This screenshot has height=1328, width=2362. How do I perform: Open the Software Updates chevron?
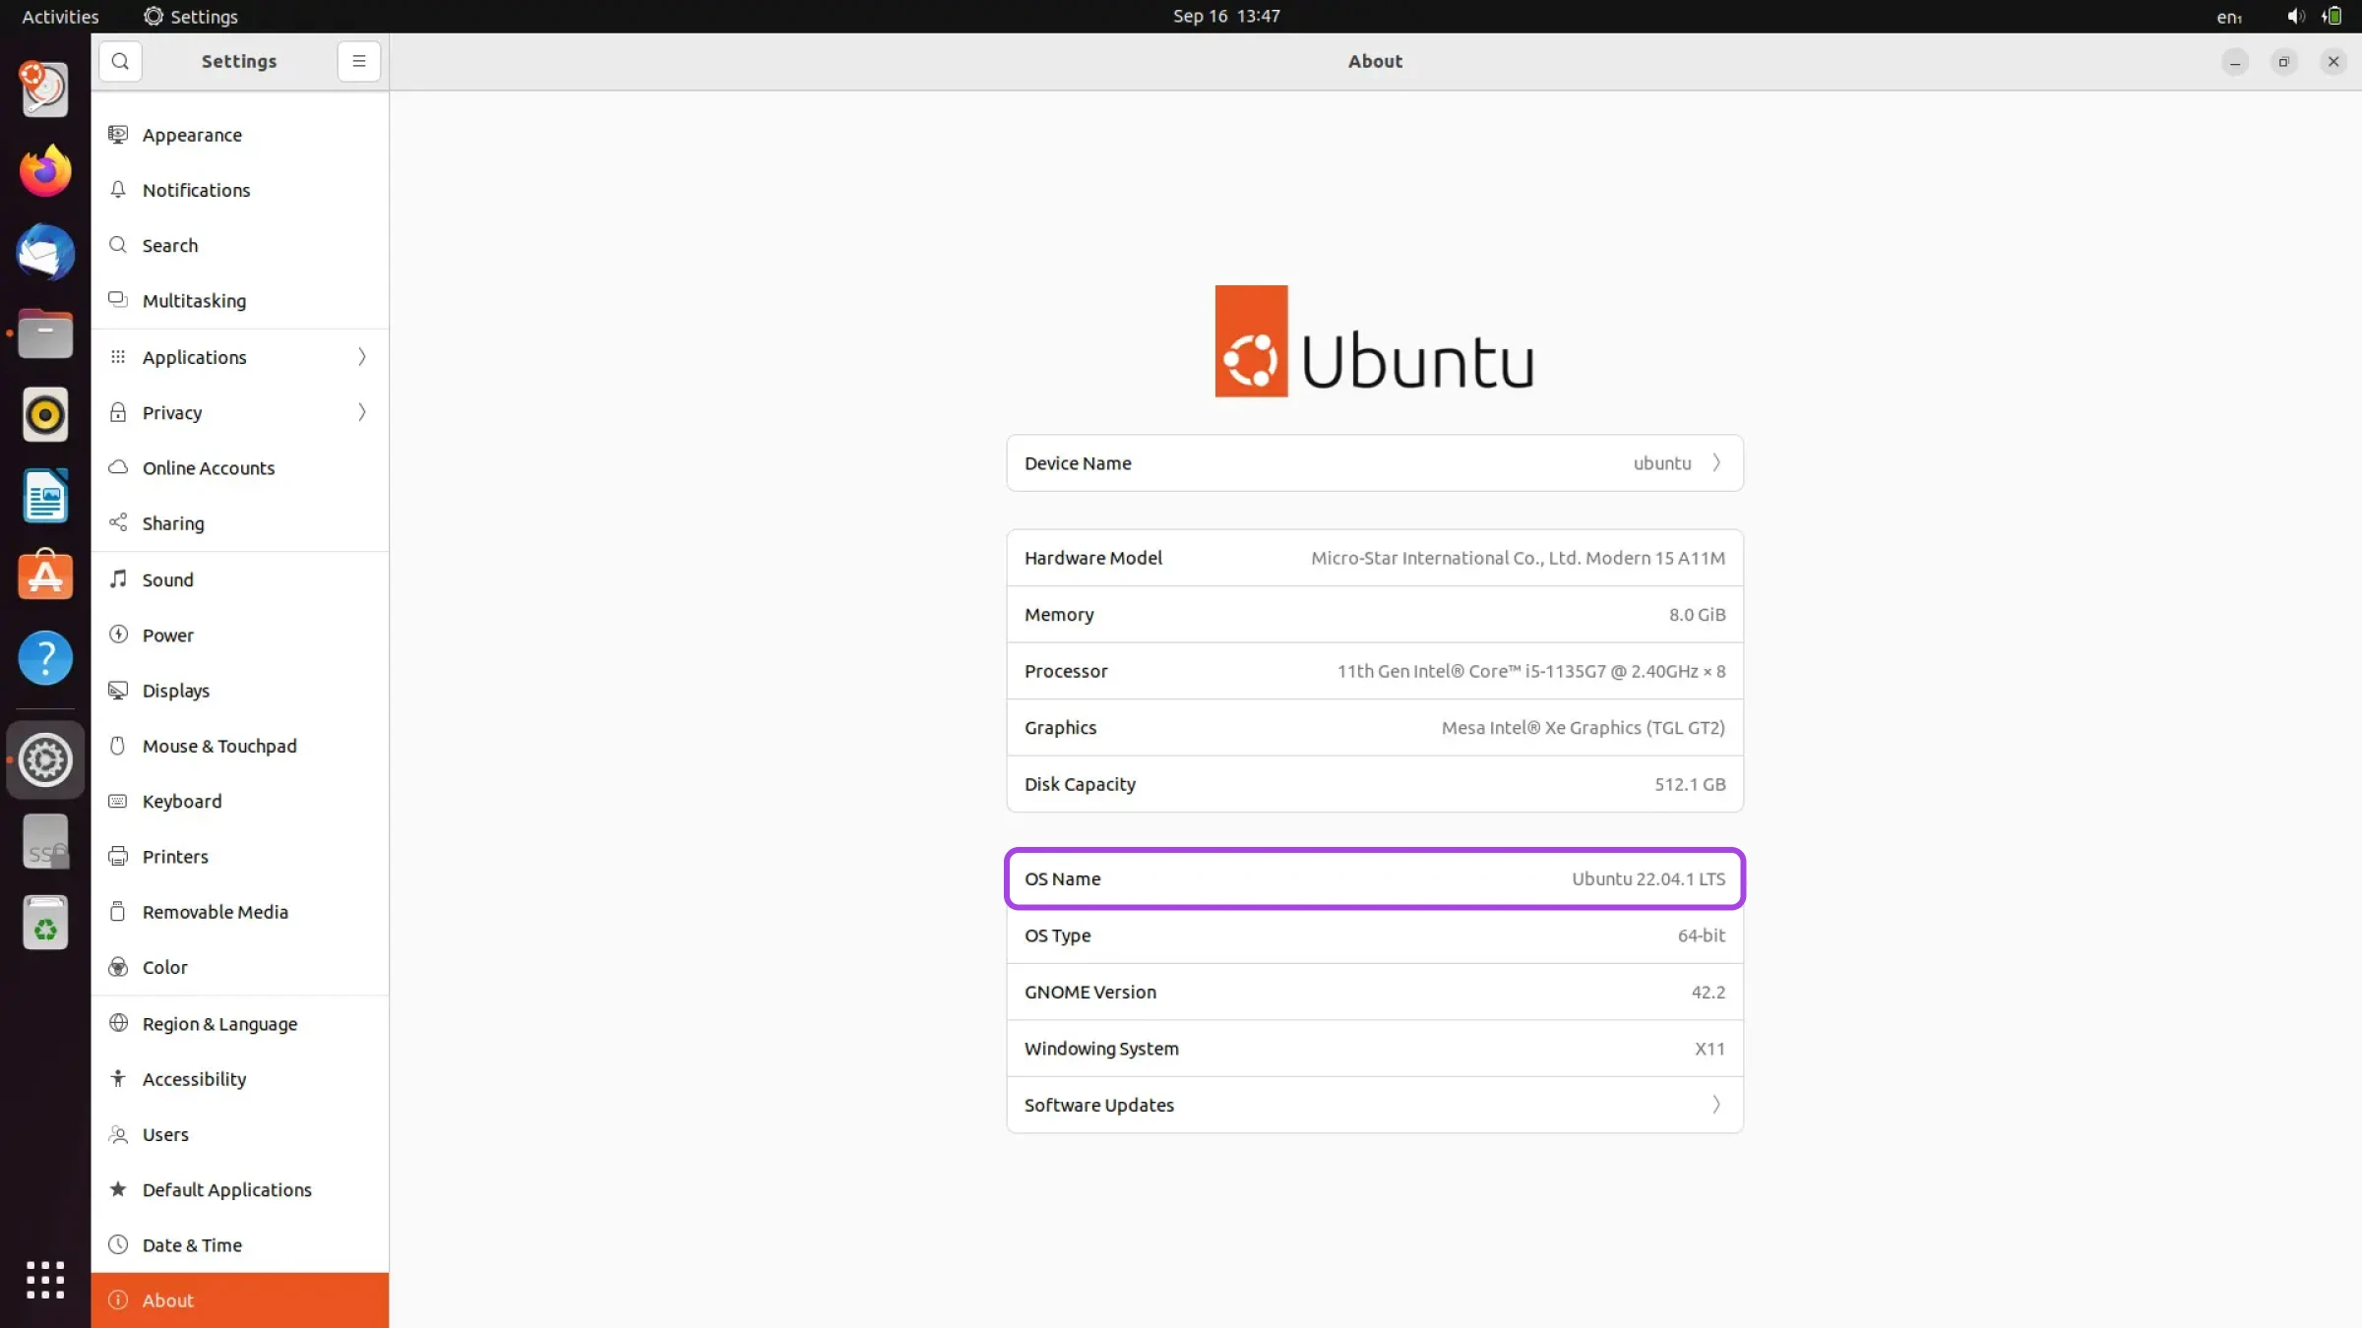tap(1716, 1105)
